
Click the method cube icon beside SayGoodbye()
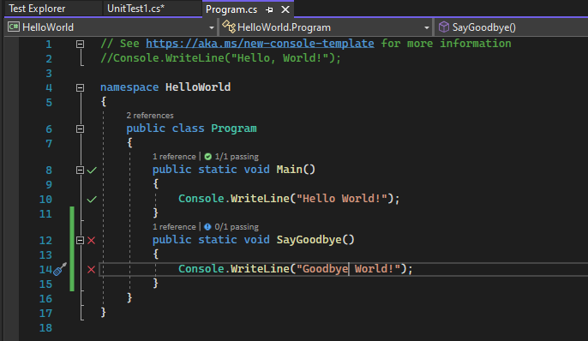444,27
